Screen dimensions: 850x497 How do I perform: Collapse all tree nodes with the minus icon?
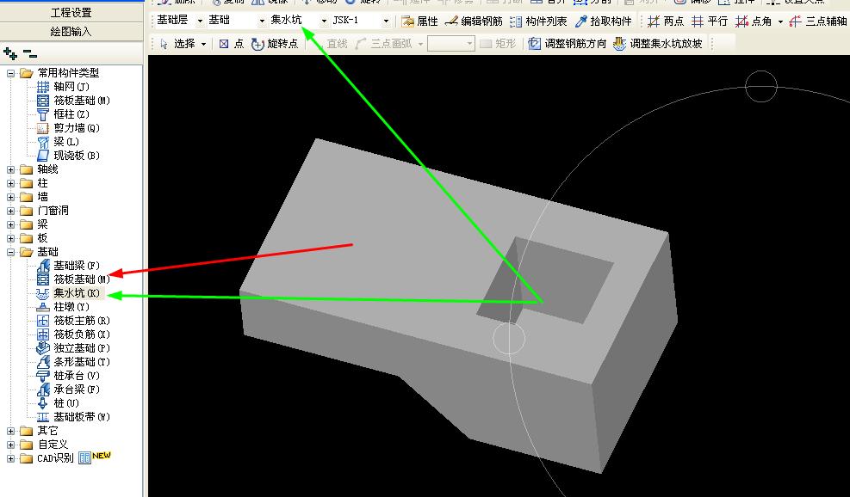point(30,54)
